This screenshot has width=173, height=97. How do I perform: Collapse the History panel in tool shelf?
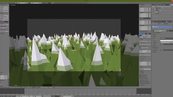[2, 33]
